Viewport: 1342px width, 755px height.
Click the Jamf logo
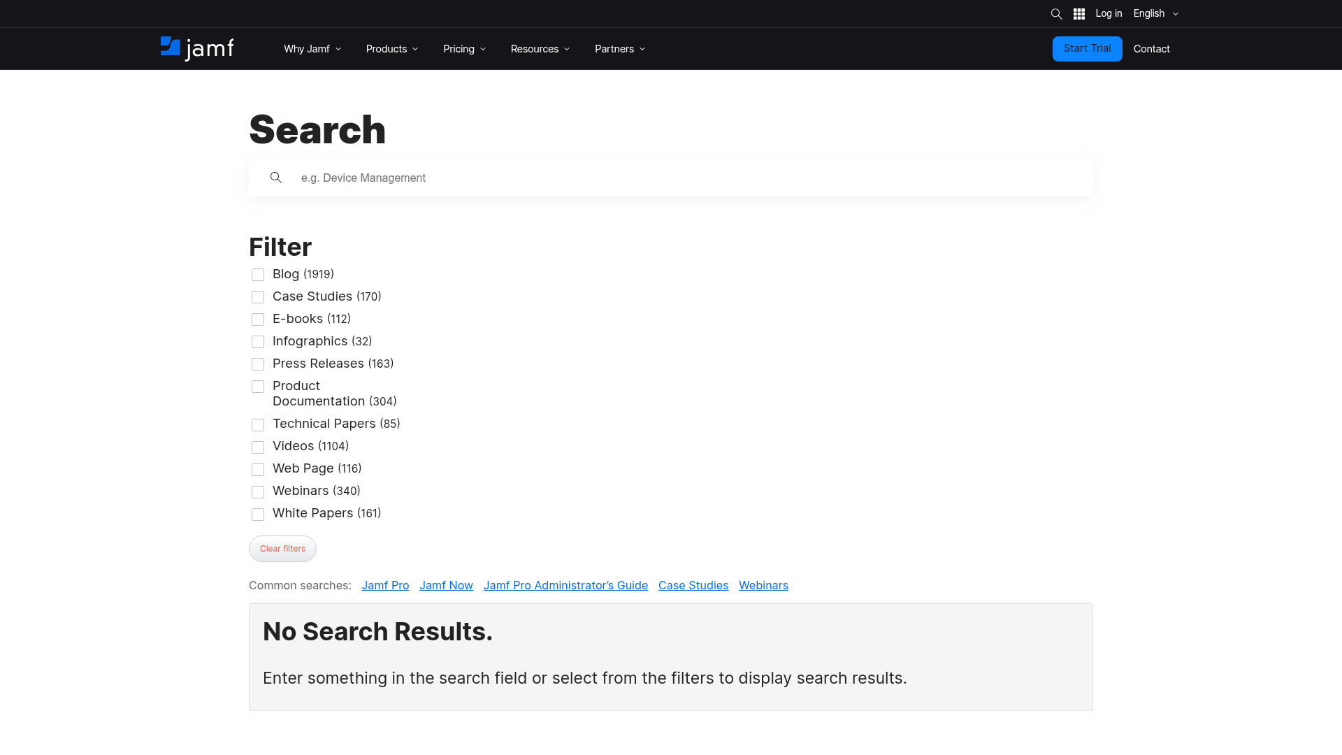coord(197,48)
